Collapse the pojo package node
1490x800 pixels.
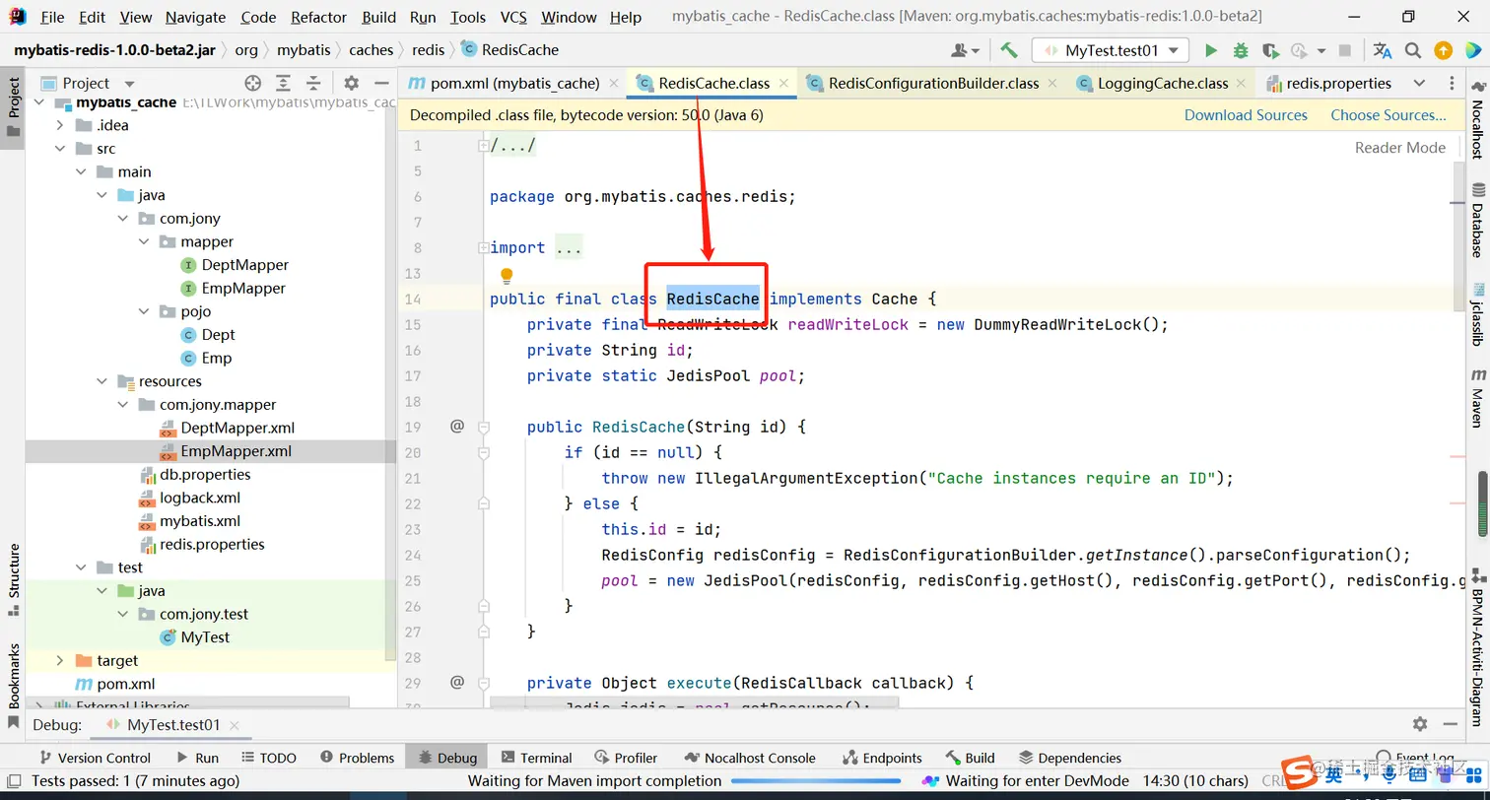(145, 311)
